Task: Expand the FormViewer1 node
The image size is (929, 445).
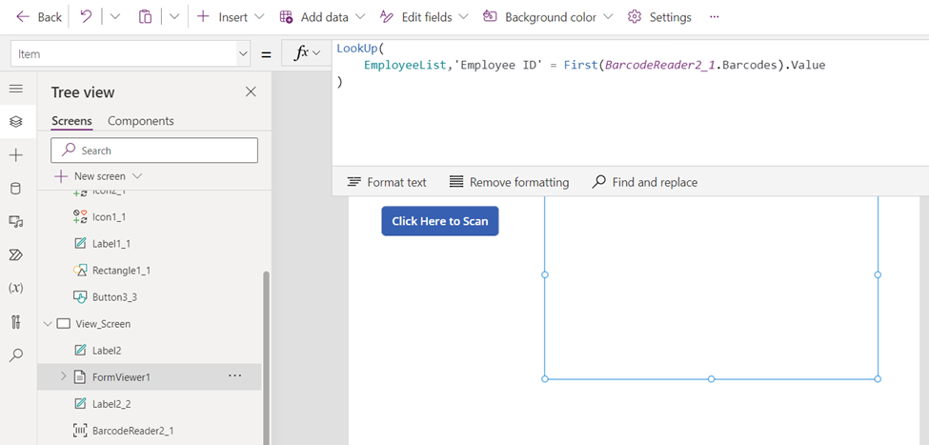Action: pyautogui.click(x=64, y=376)
